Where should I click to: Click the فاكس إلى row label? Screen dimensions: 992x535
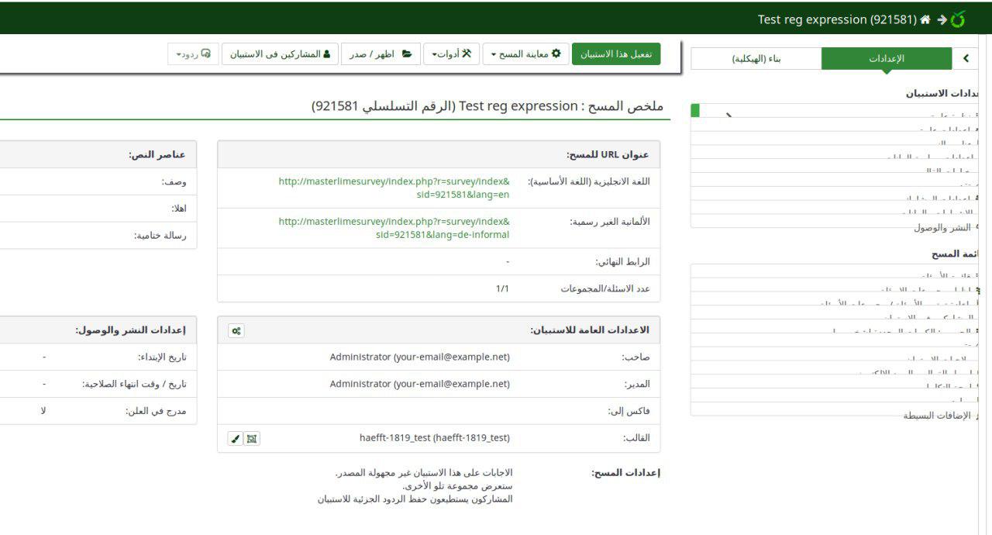tap(629, 411)
